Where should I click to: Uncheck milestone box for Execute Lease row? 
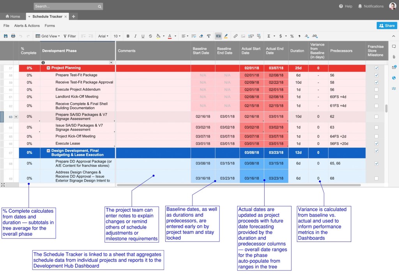(x=376, y=144)
